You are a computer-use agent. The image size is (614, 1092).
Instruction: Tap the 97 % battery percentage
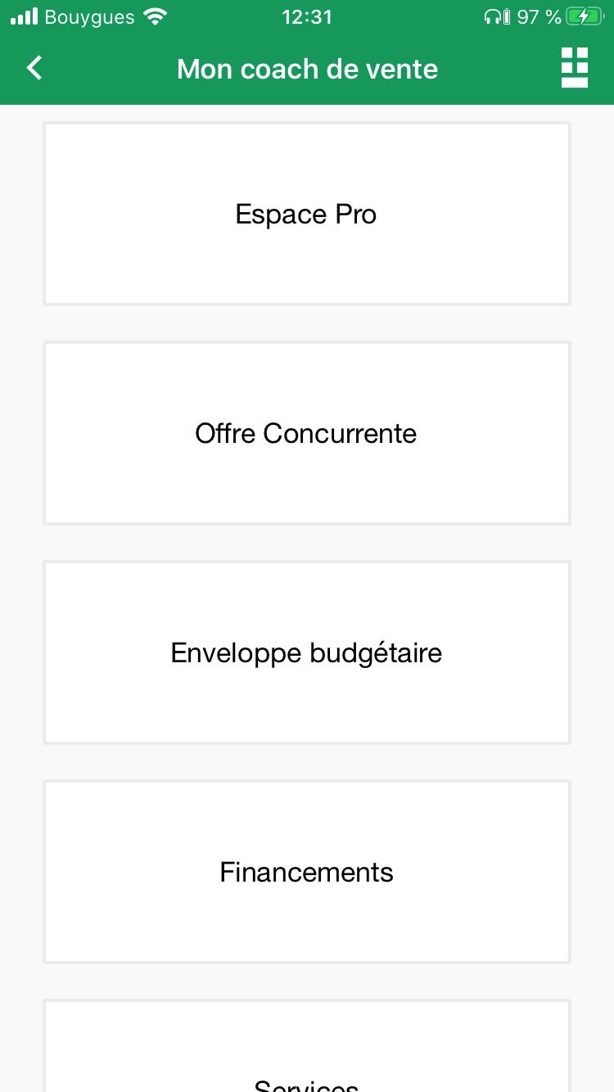coord(539,16)
